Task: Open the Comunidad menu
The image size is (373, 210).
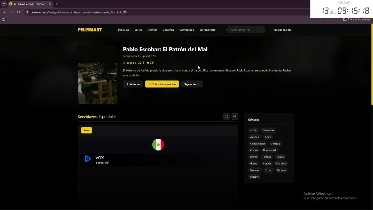Action: [x=187, y=30]
